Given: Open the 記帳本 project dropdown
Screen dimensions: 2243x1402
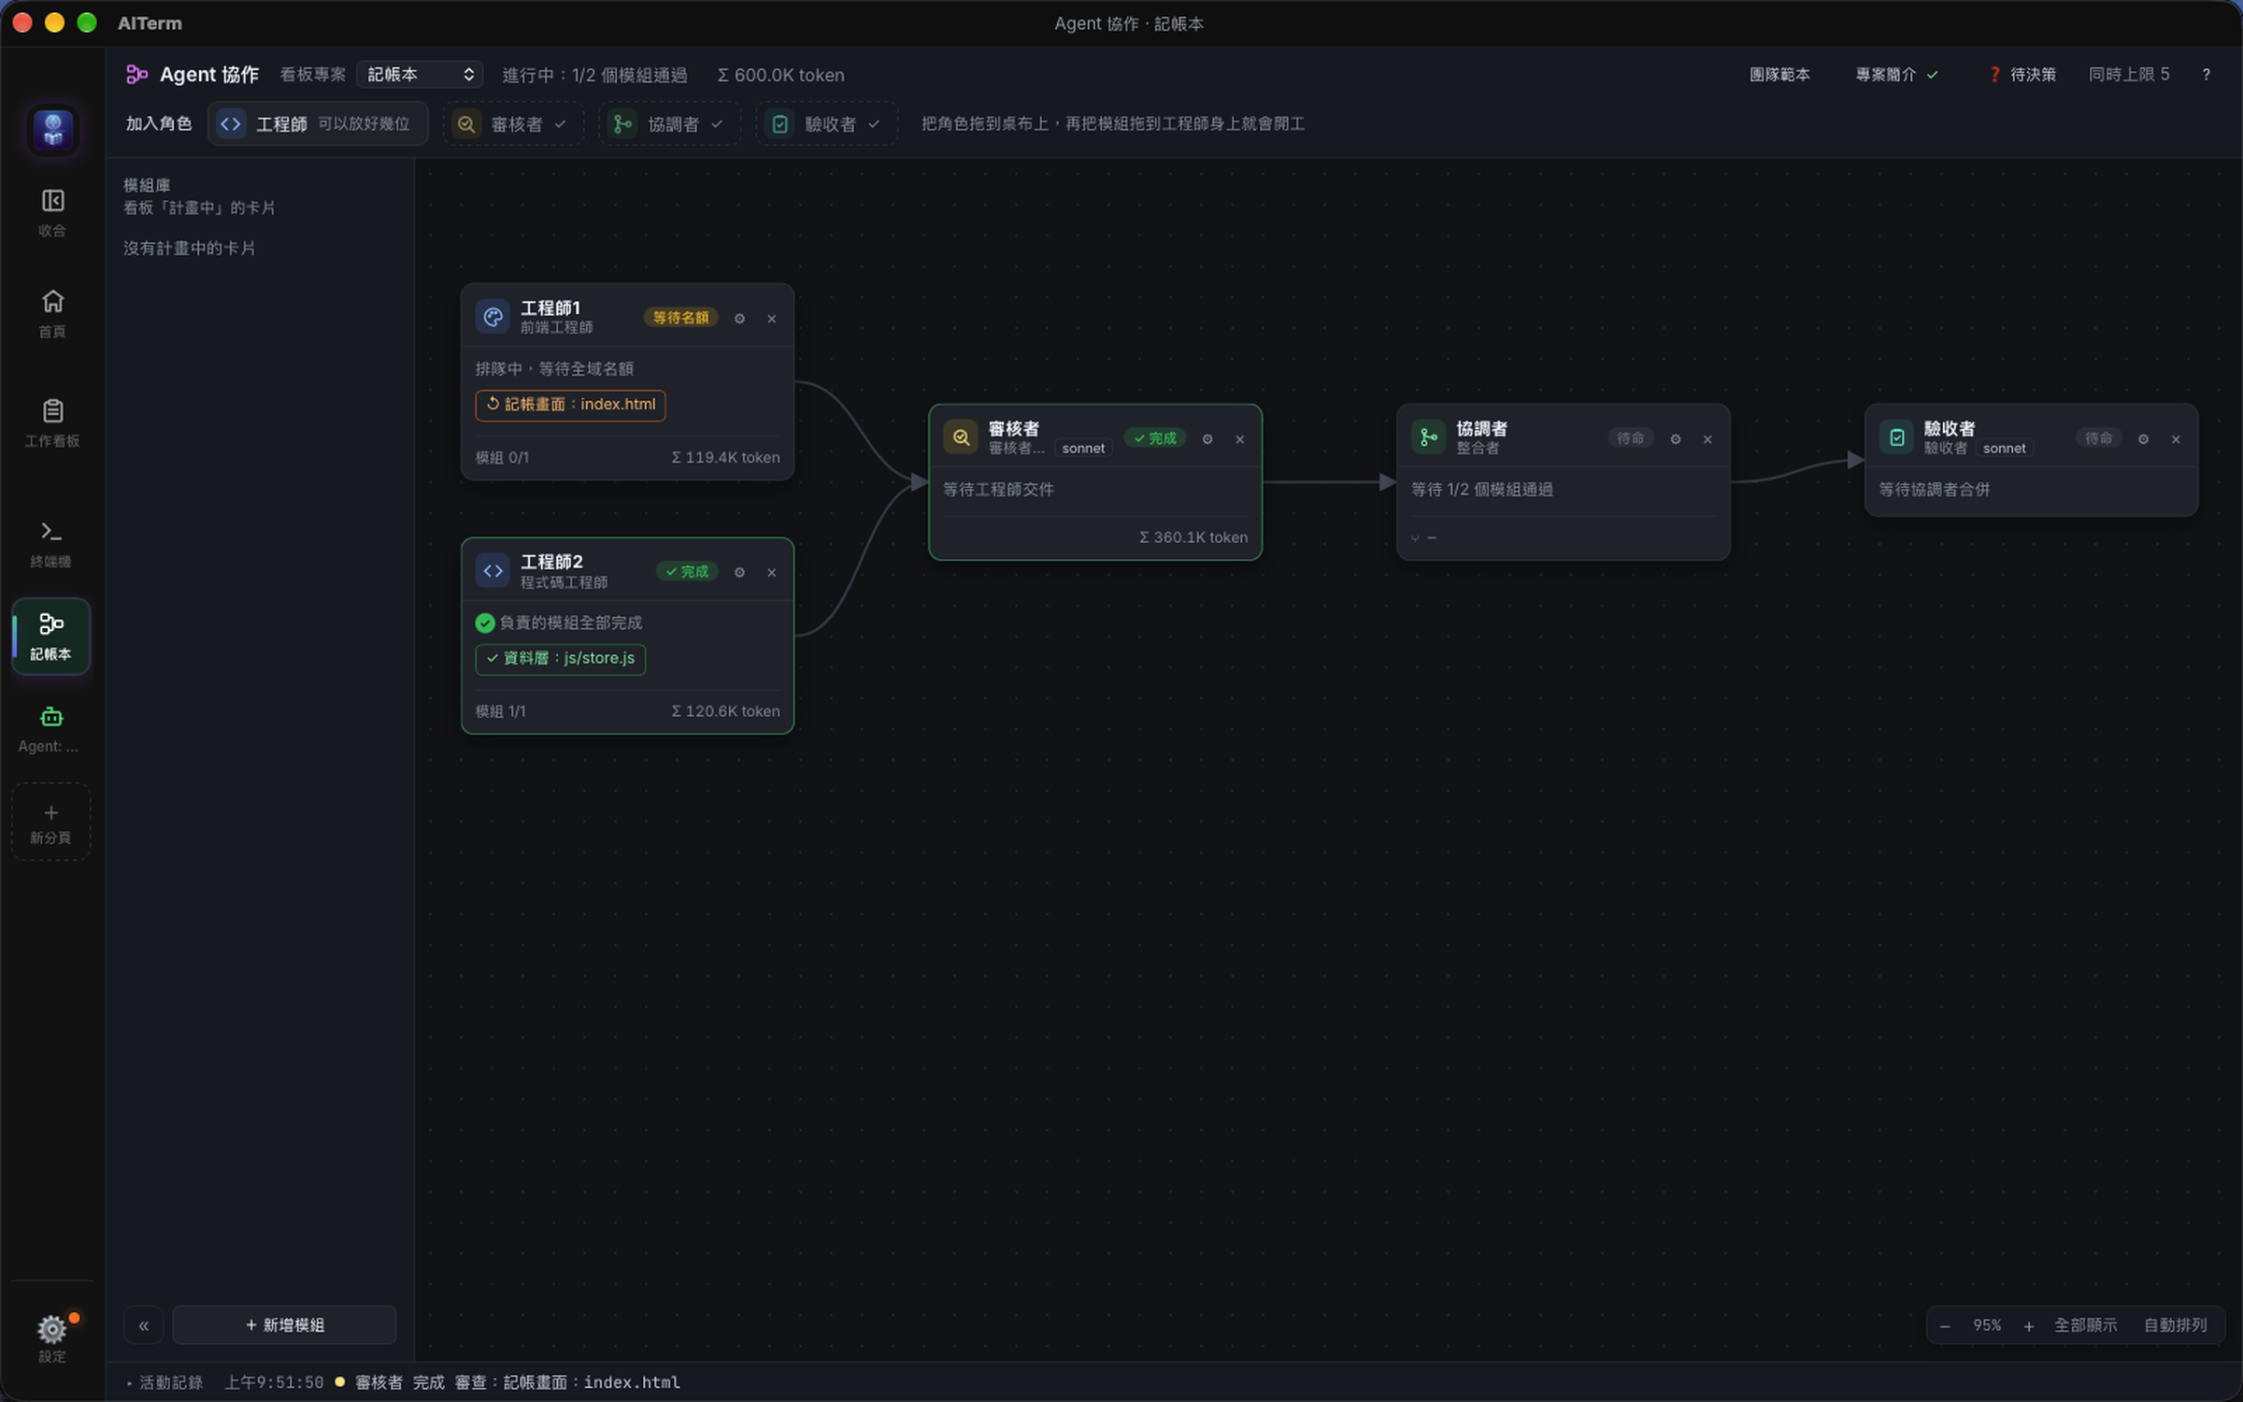Looking at the screenshot, I should click(x=420, y=75).
